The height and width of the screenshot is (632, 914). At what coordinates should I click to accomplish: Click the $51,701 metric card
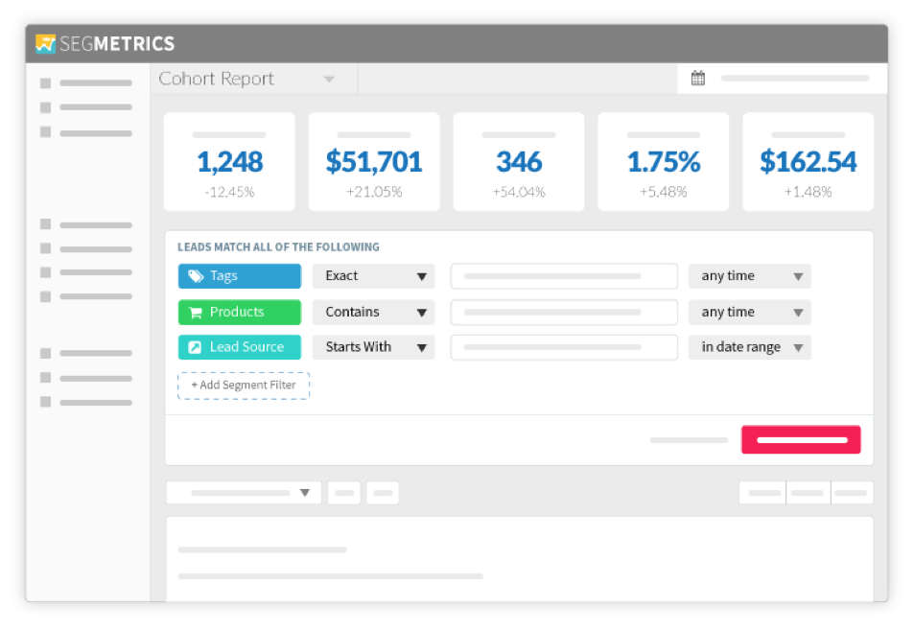tap(374, 162)
